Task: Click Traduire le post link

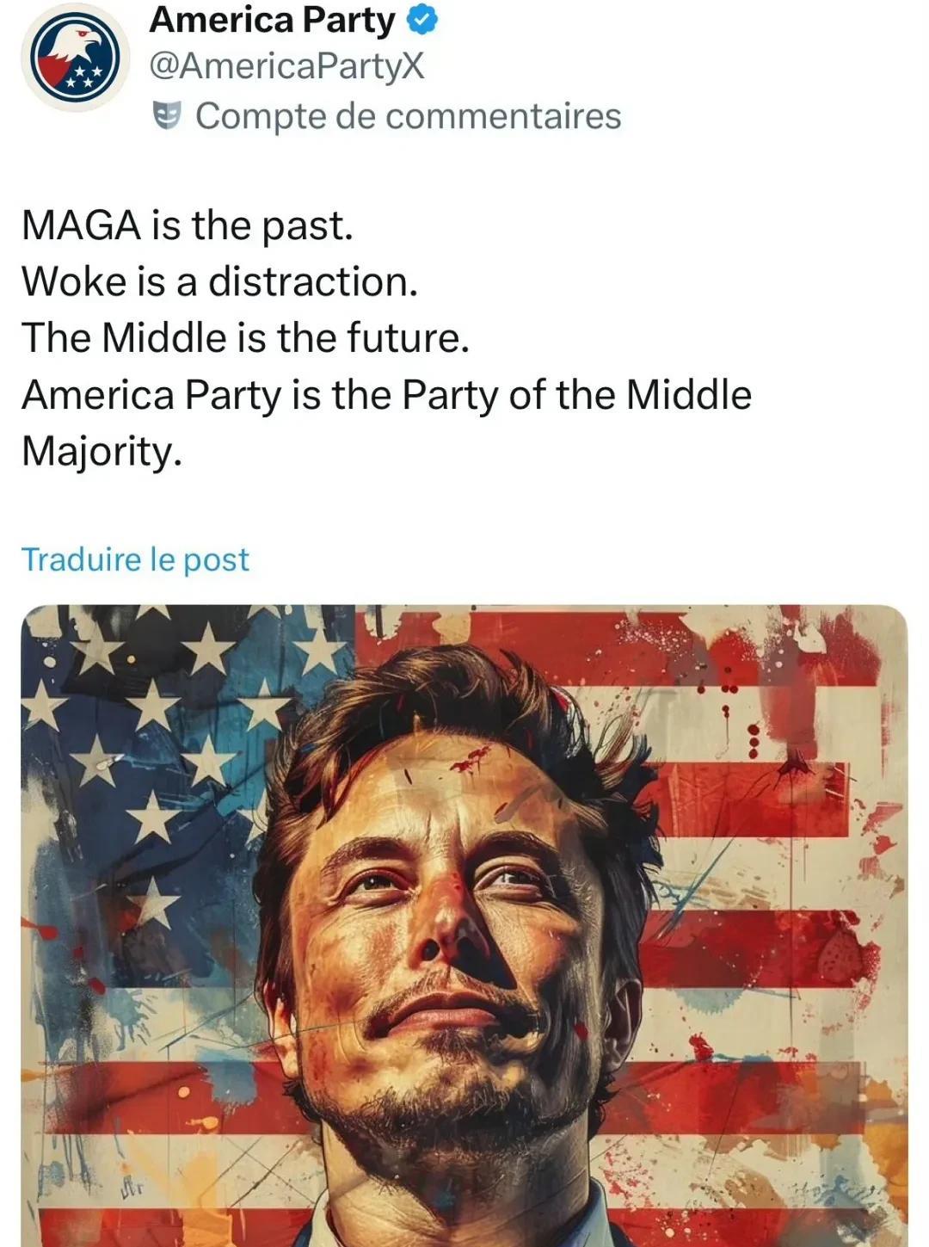Action: 135,559
